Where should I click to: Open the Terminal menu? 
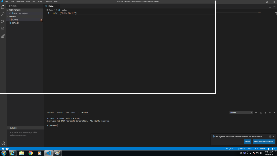tap(48, 1)
